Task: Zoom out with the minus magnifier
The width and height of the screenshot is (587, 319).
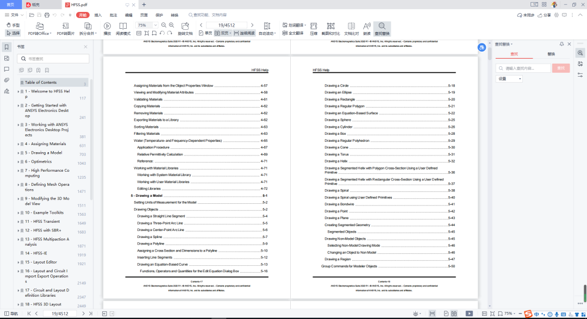Action: (164, 25)
